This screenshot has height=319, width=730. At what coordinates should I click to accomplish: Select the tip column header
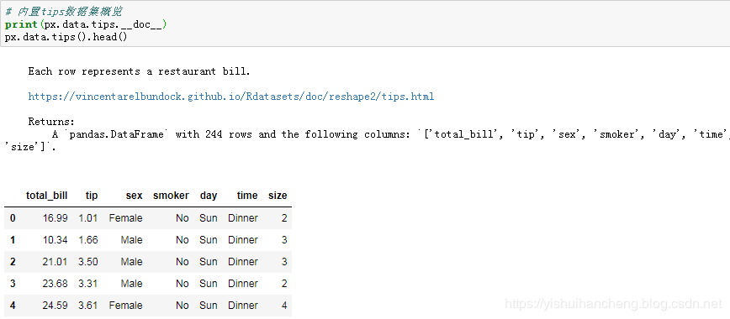coord(92,196)
